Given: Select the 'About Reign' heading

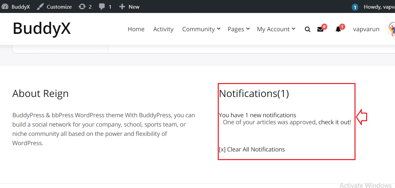Looking at the screenshot, I should click(x=40, y=94).
